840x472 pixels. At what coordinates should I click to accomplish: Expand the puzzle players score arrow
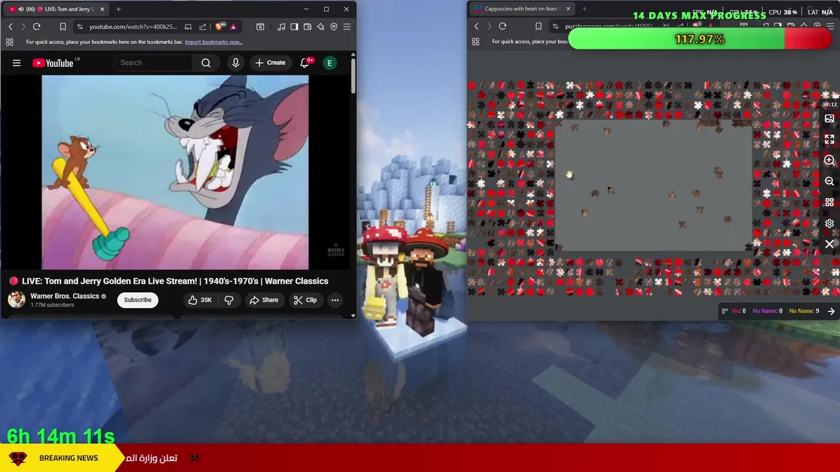831,311
